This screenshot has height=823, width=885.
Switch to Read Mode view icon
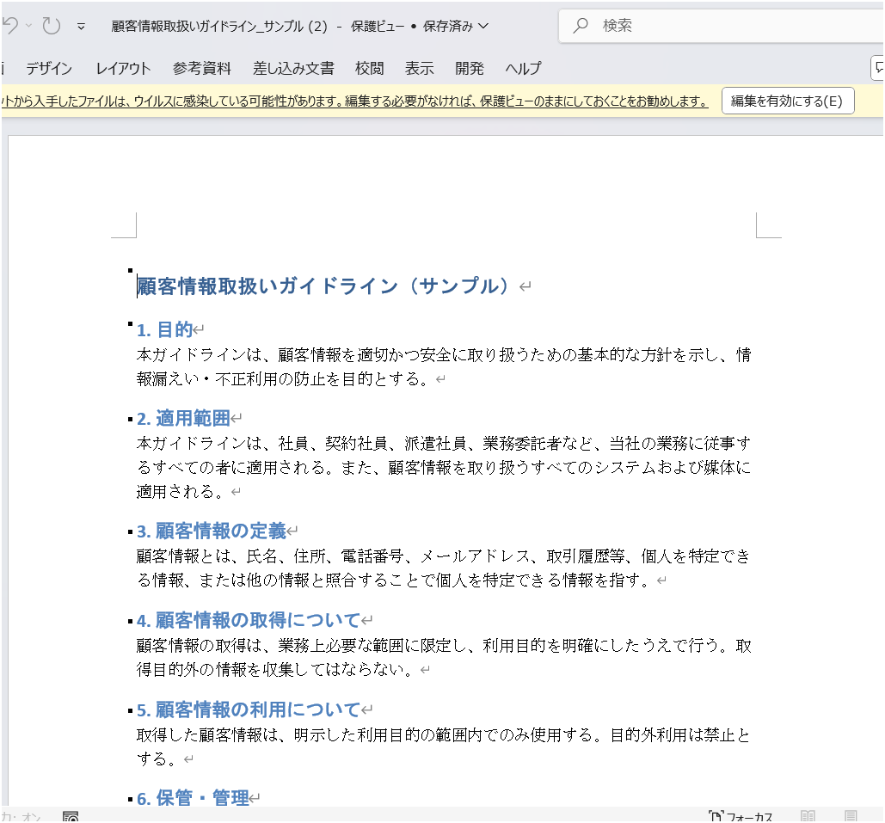[808, 816]
